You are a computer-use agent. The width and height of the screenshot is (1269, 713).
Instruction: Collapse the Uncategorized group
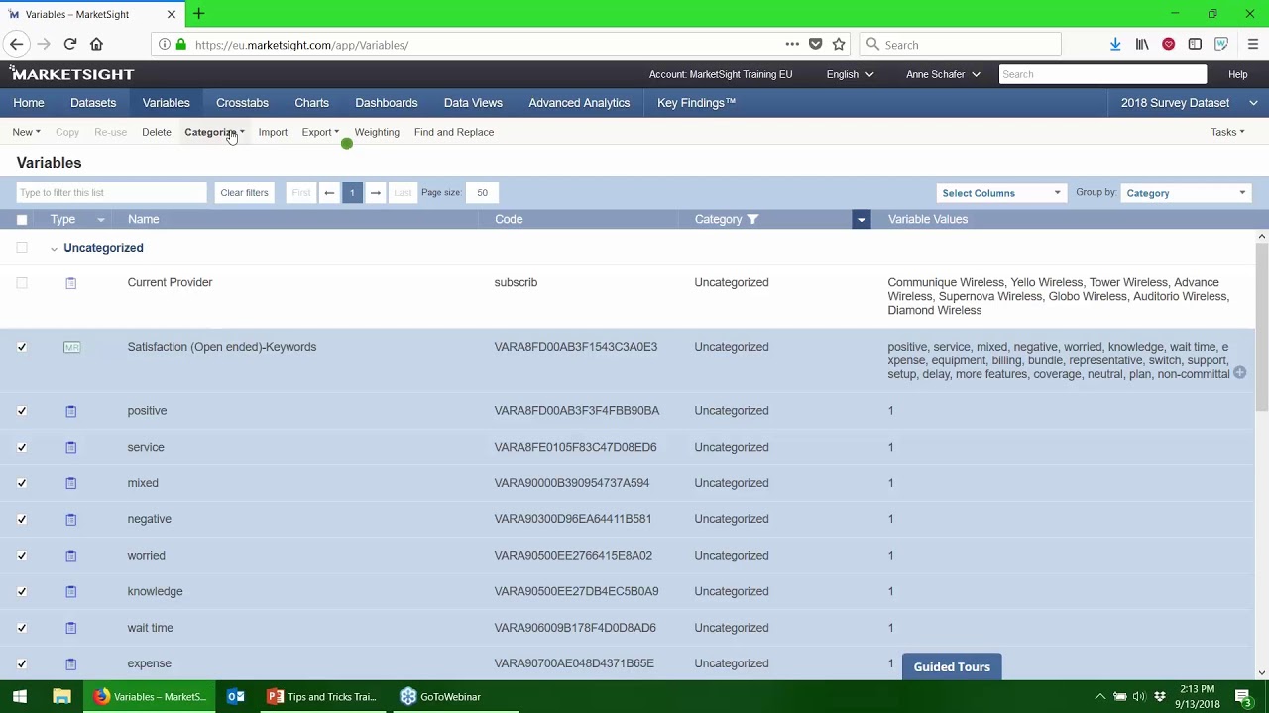click(54, 248)
